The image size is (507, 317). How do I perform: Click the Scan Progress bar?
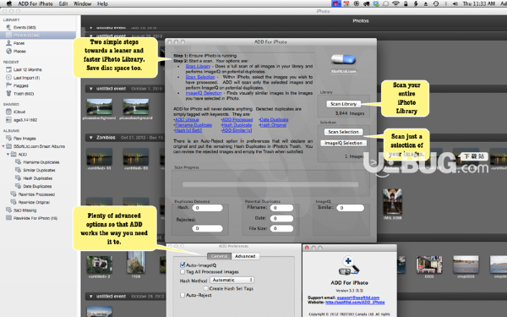pos(270,184)
